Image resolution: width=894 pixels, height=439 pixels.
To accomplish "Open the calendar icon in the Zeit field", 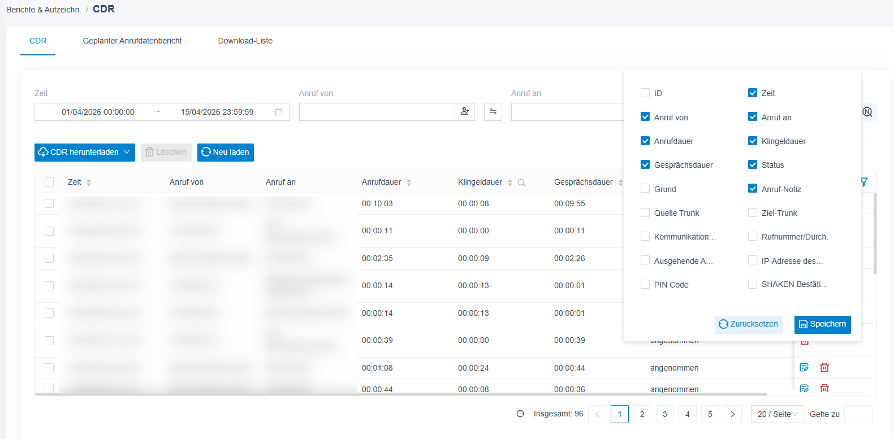I will tap(279, 112).
